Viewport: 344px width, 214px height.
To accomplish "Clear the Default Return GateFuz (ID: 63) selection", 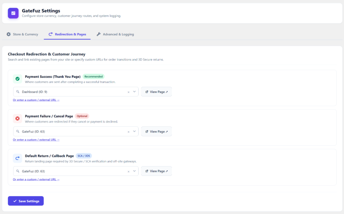I will [x=129, y=171].
